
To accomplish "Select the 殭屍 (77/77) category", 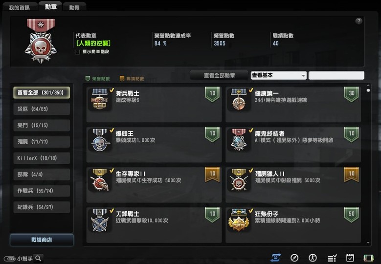I will tap(42, 142).
